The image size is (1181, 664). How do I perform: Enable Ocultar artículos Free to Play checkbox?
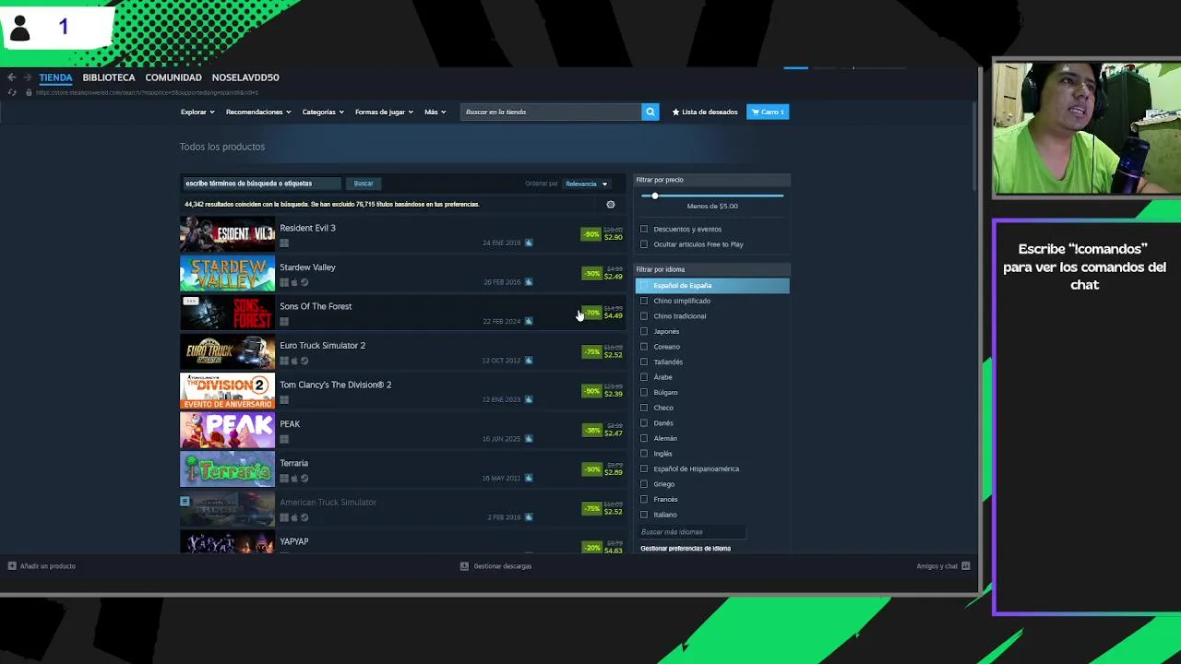pos(644,244)
